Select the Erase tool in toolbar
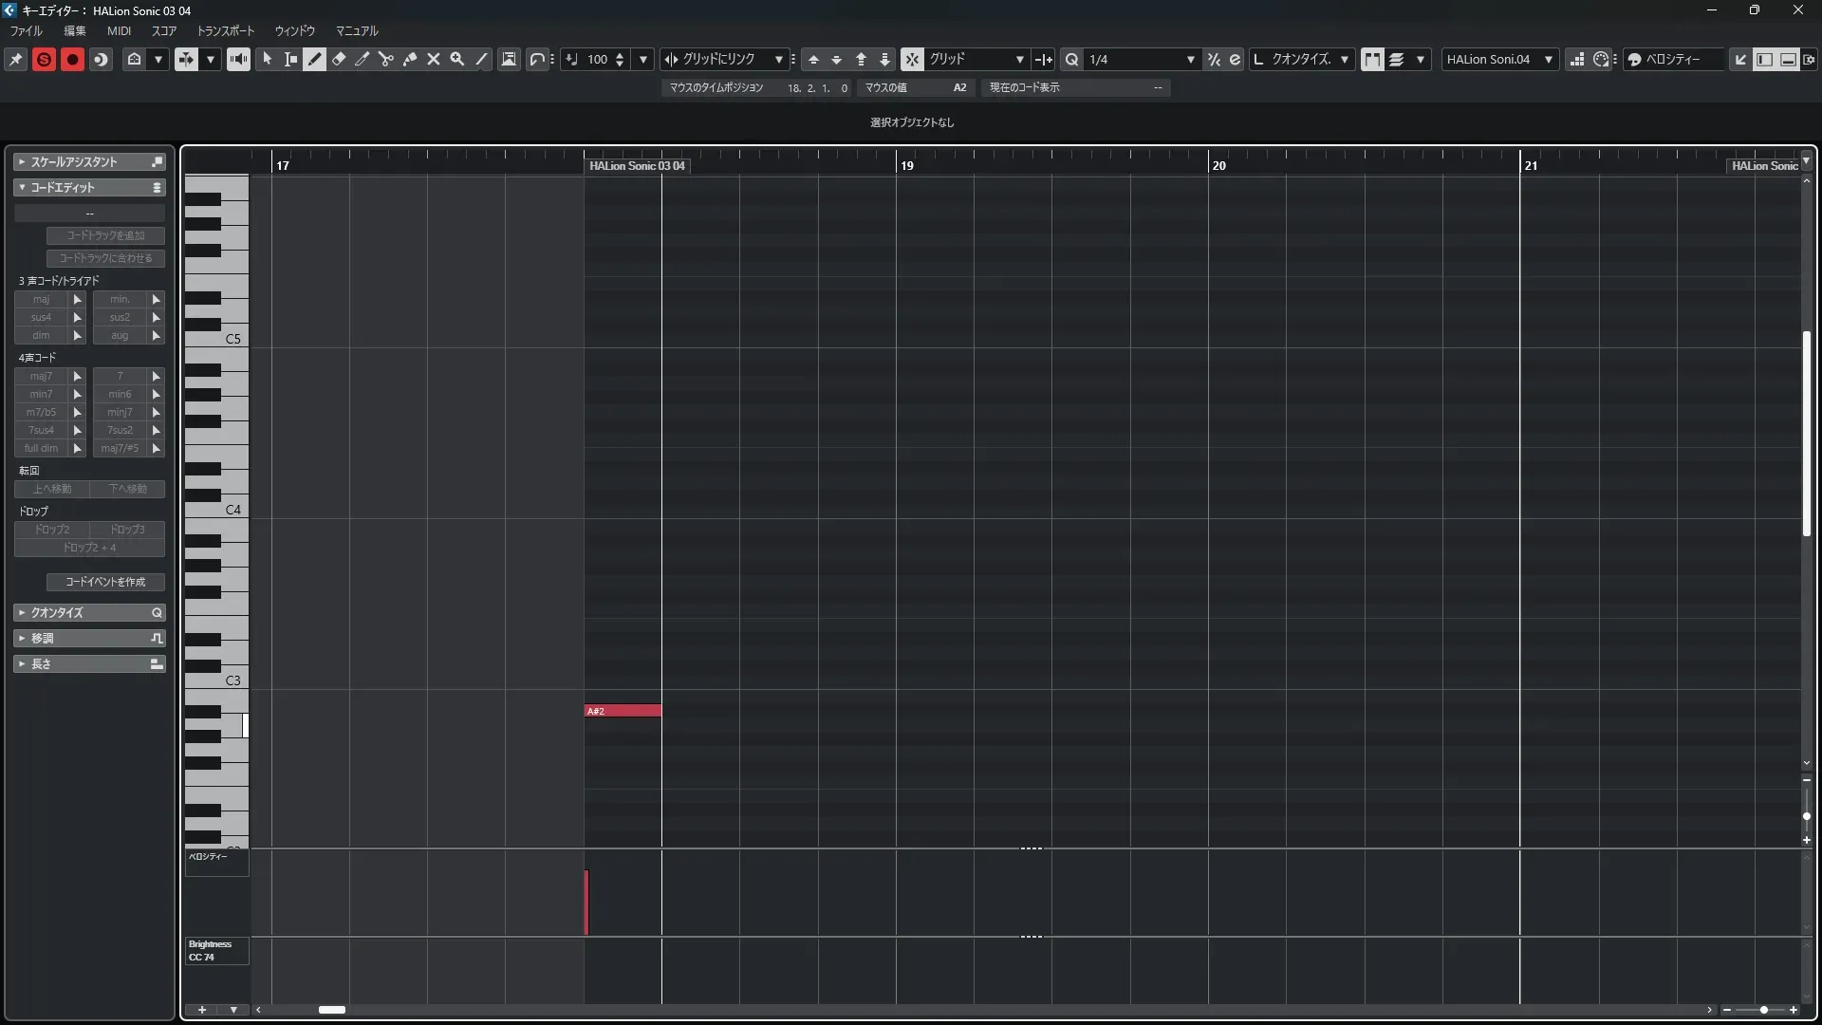 (x=339, y=59)
